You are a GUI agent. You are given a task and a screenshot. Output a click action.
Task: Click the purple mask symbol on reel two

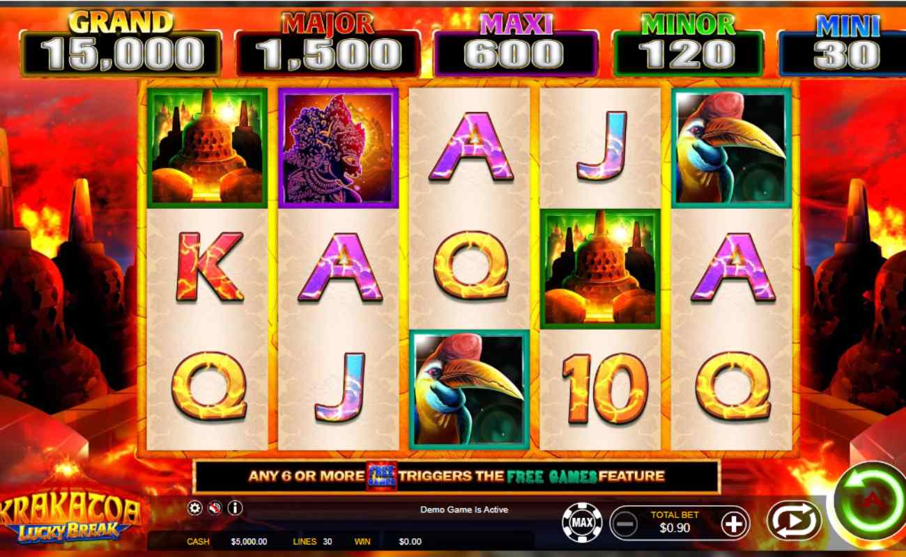pos(338,148)
